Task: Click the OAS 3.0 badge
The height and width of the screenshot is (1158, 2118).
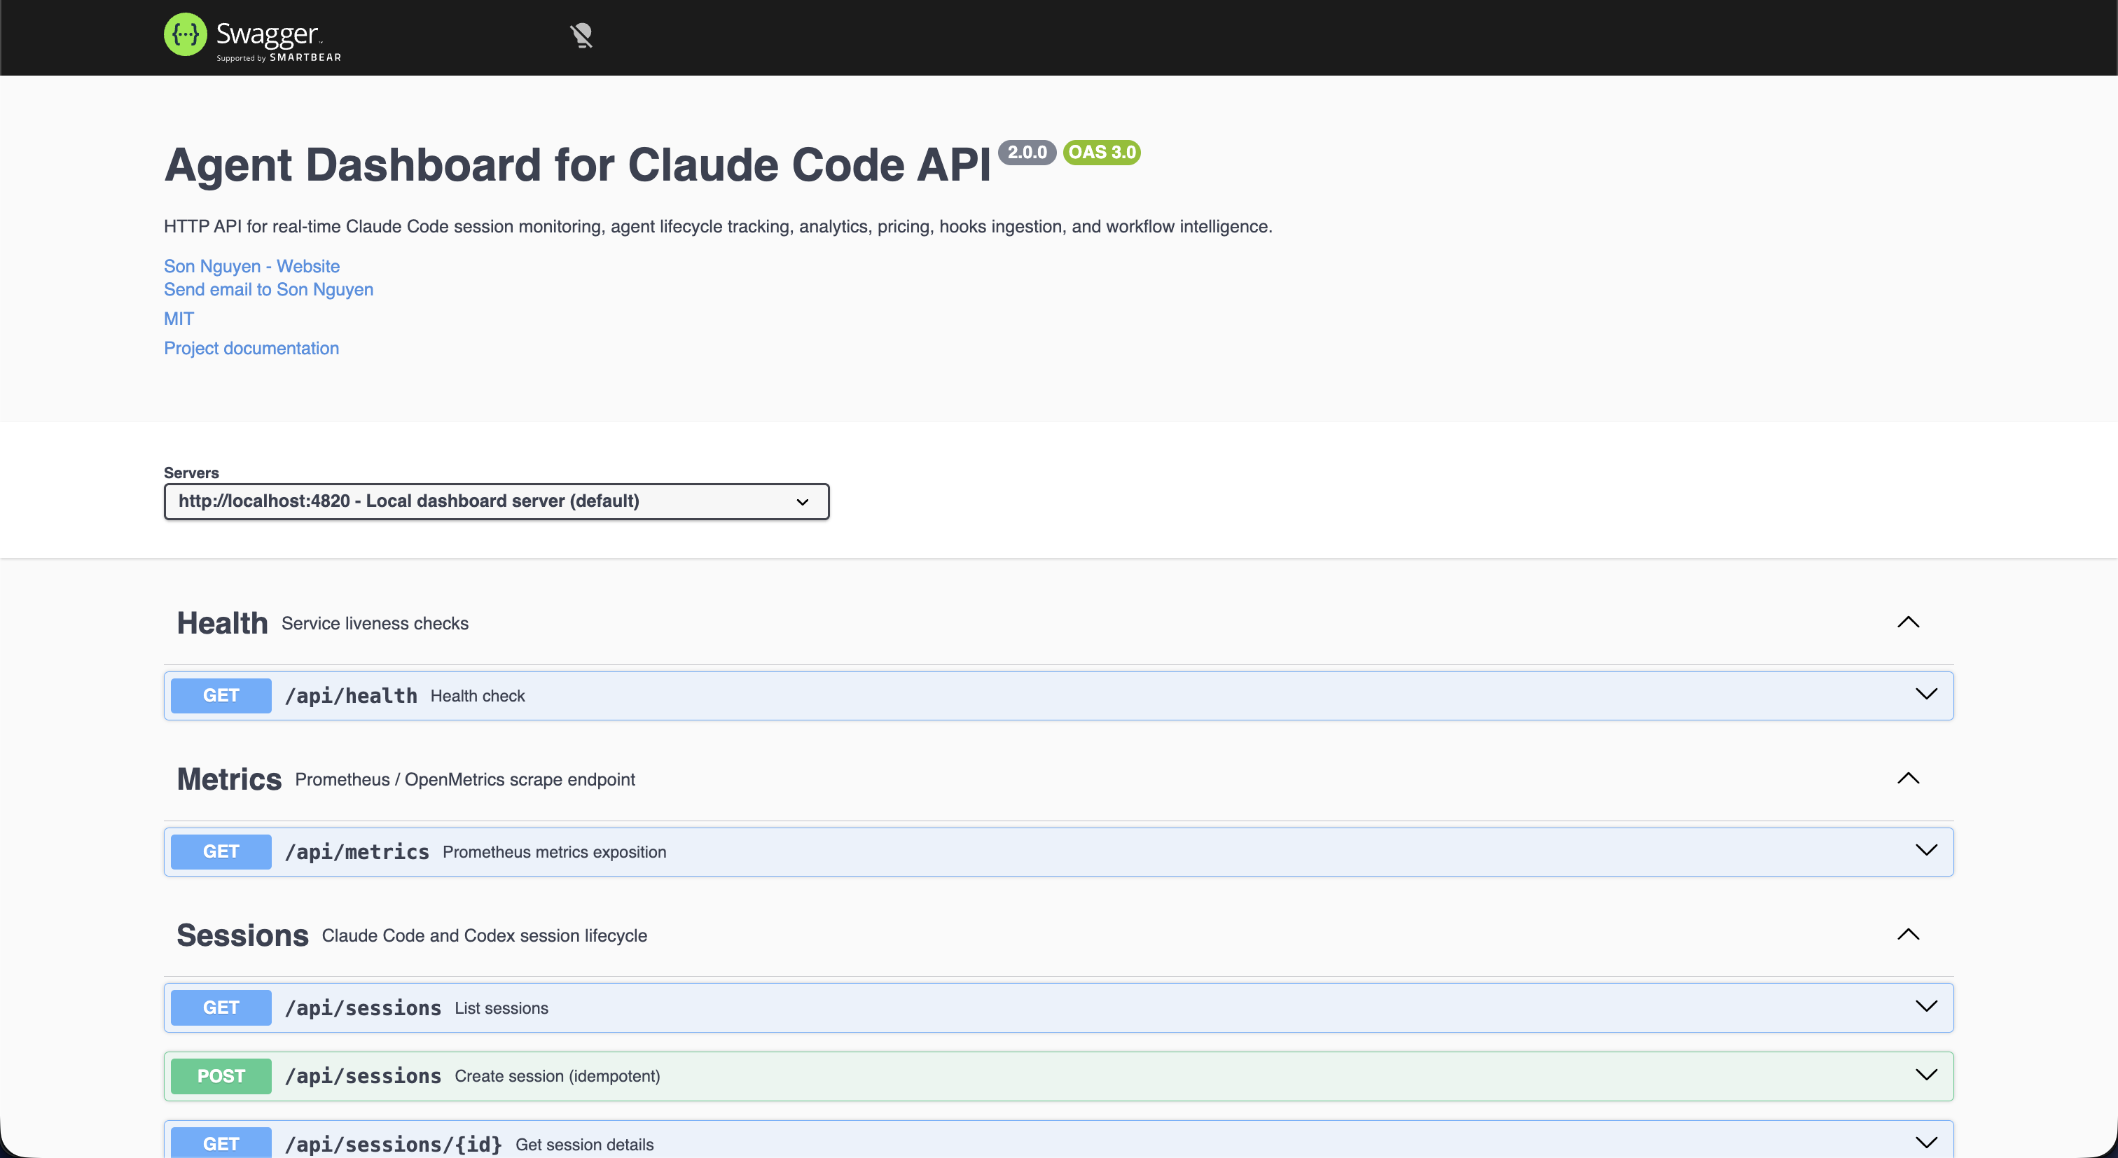Action: pyautogui.click(x=1102, y=152)
